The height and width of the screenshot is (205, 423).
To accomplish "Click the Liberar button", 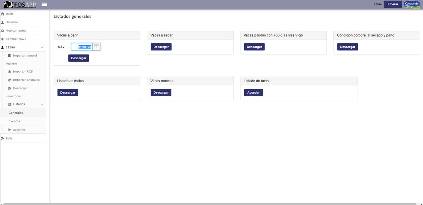I will pos(393,4).
